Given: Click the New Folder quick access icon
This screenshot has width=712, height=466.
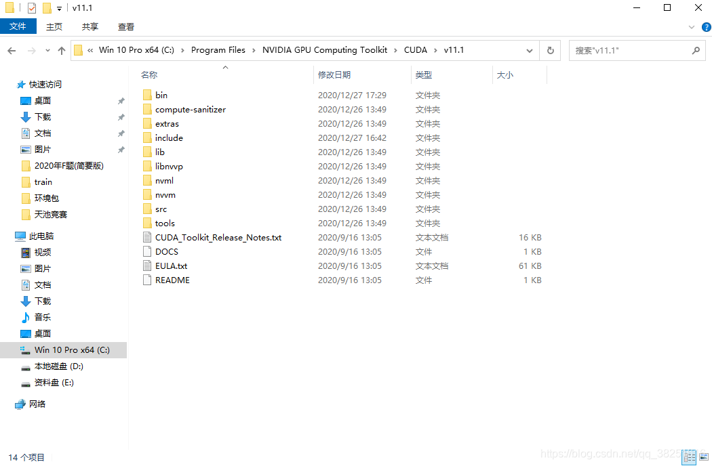Looking at the screenshot, I should (47, 8).
